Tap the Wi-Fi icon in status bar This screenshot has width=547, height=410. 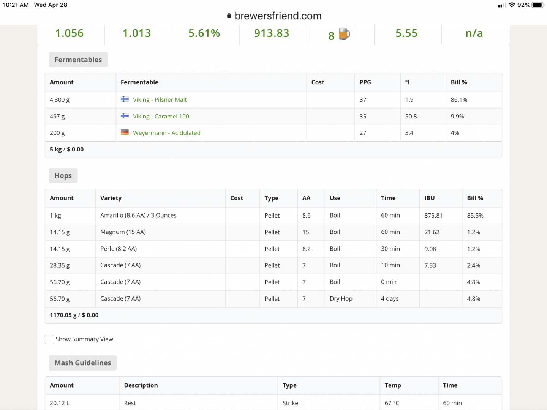(x=512, y=5)
